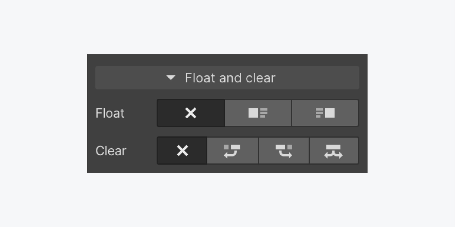Select the float left icon
455x227 pixels.
point(258,113)
